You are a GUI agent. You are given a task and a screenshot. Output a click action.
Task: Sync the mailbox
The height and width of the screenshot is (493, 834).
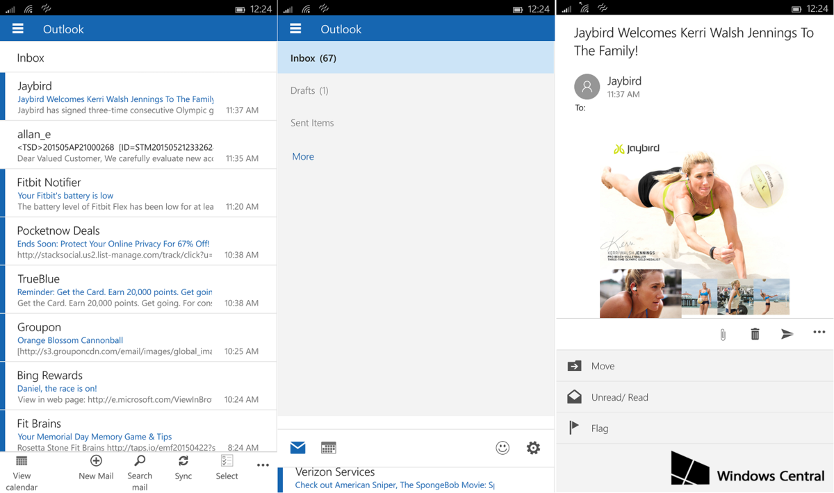point(183,467)
